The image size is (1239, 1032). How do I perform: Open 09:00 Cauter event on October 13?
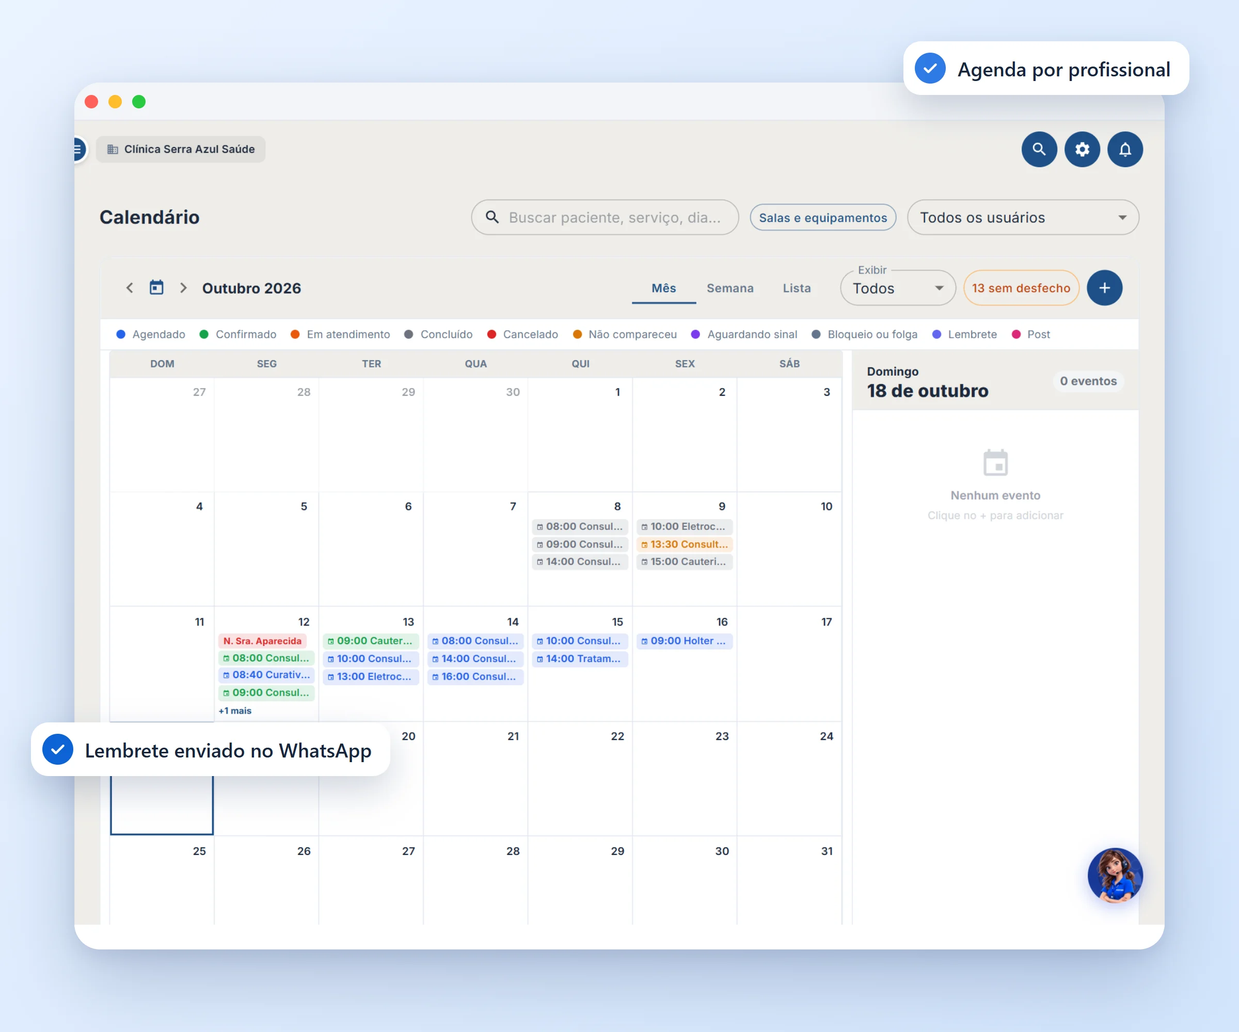tap(371, 641)
